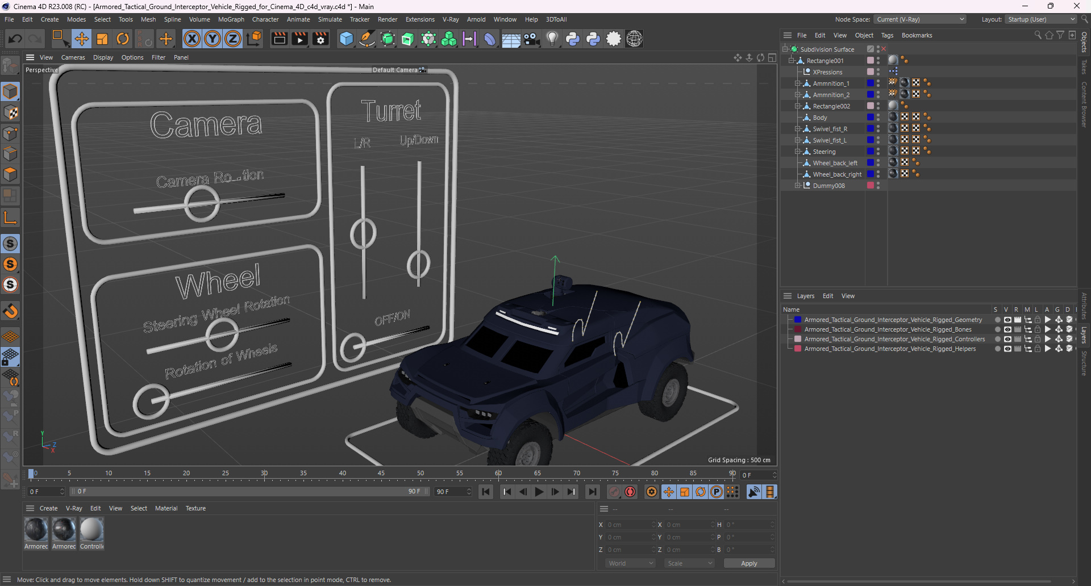The width and height of the screenshot is (1091, 586).
Task: Click the Camera object icon
Action: click(531, 39)
